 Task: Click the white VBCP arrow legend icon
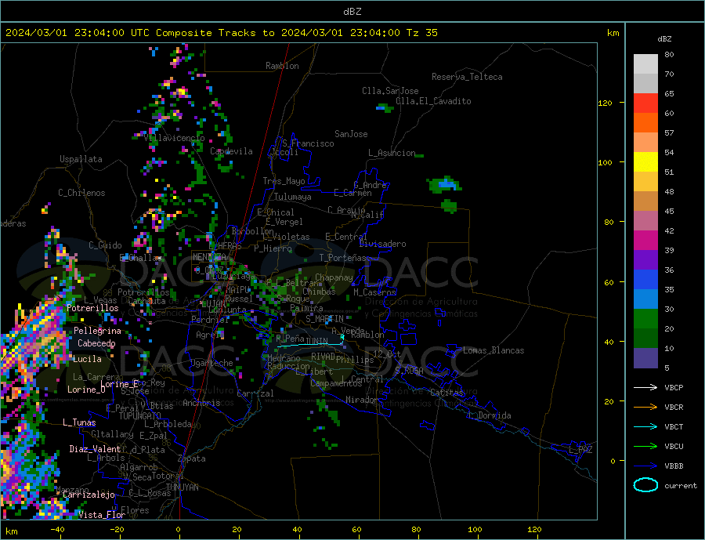click(x=645, y=387)
